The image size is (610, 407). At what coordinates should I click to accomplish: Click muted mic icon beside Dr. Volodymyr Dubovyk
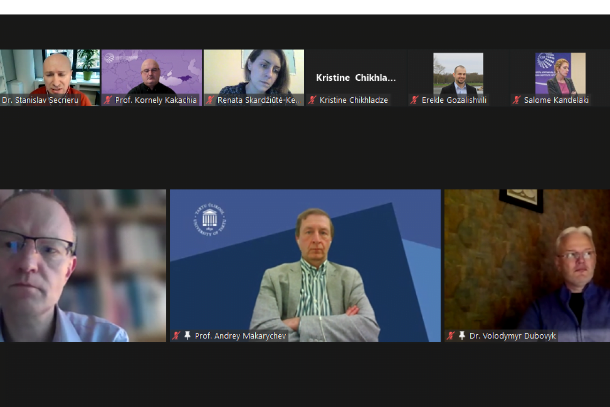[x=451, y=336]
